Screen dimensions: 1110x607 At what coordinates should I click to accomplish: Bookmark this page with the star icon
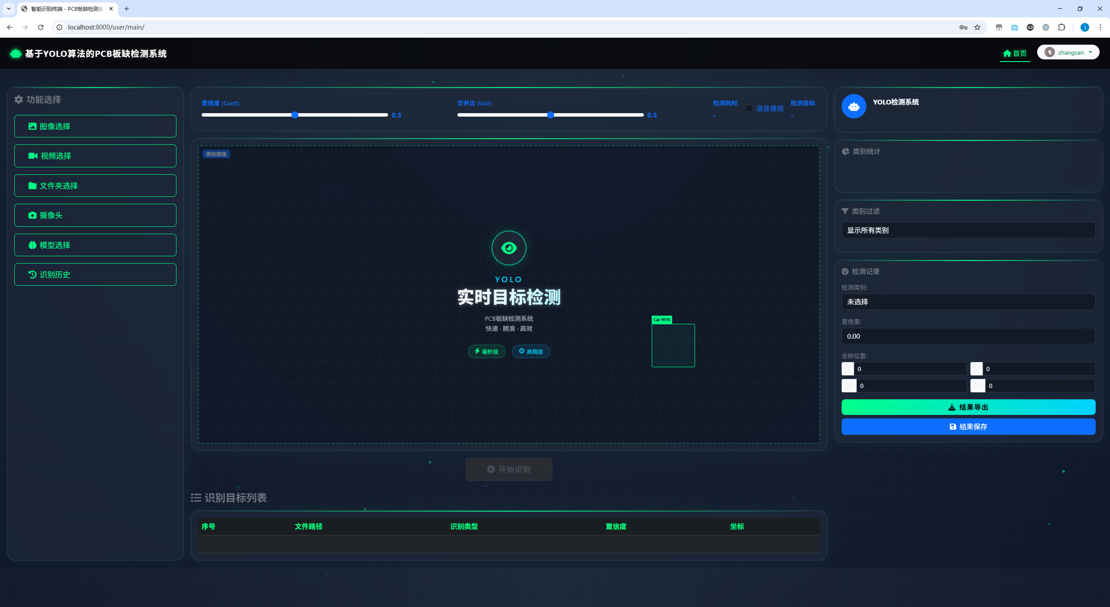tap(977, 27)
